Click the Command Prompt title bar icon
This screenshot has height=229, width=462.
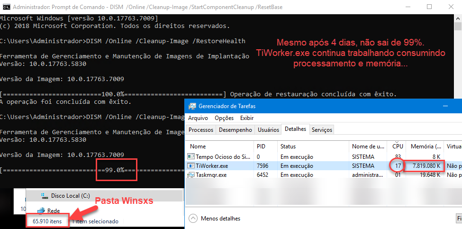[6, 7]
